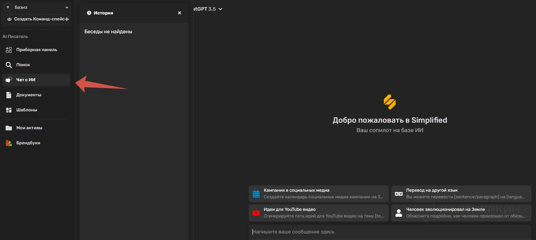Image resolution: width=536 pixels, height=240 pixels.
Task: Open the Dashboard (Приборная панель) icon
Action: (9, 50)
